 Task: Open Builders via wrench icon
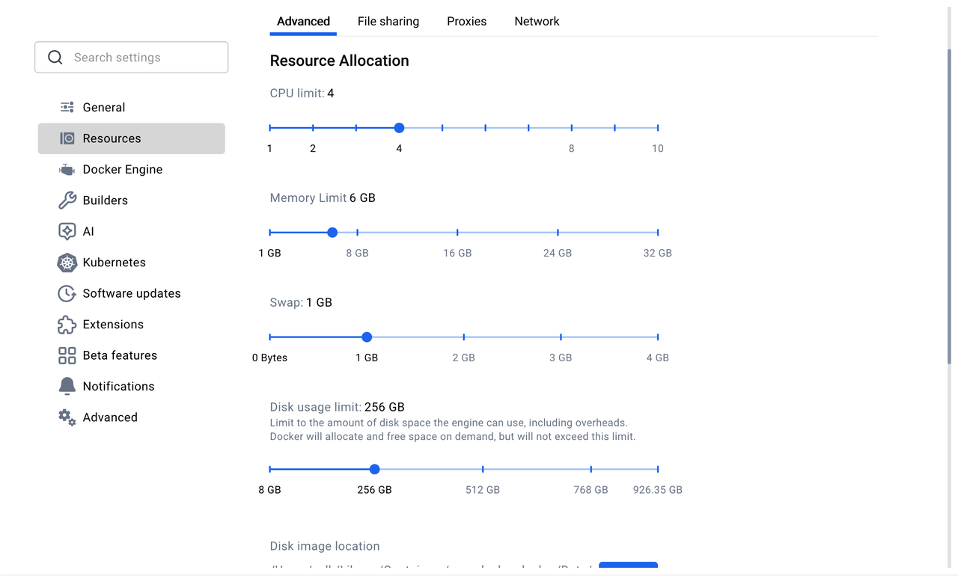(x=67, y=200)
